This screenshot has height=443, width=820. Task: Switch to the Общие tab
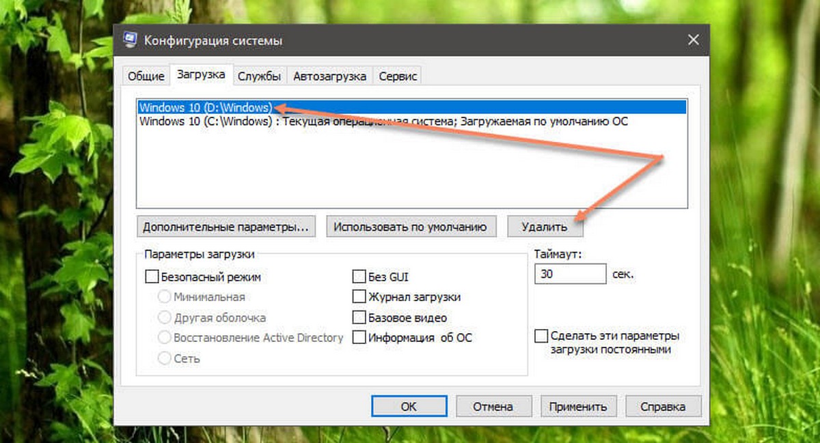146,76
